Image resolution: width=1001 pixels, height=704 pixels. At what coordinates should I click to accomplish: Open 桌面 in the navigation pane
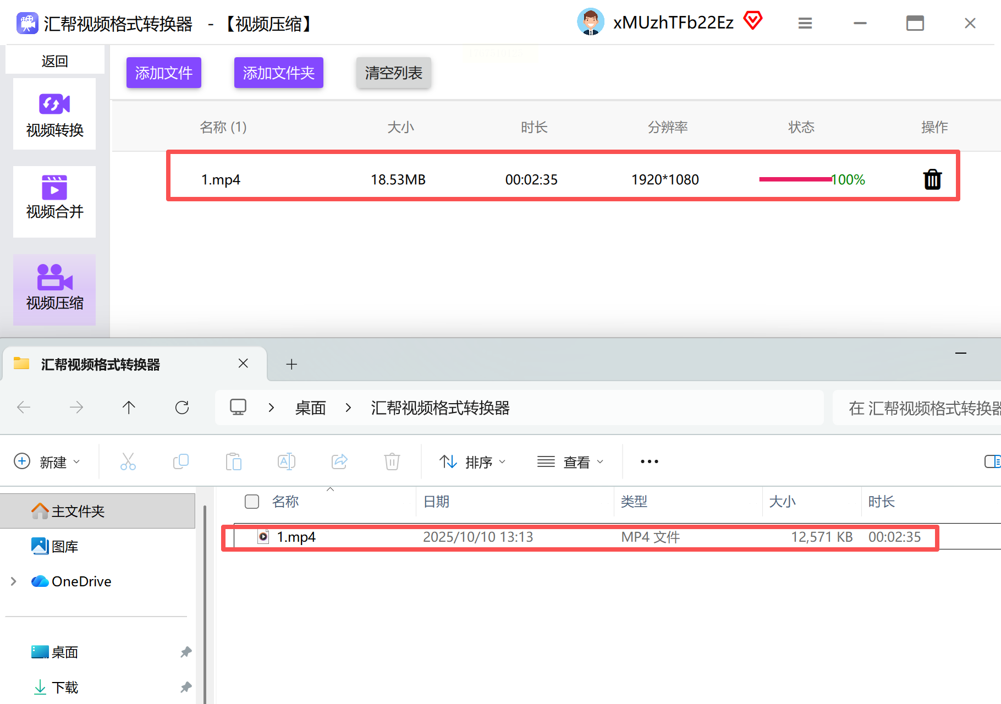click(x=55, y=652)
